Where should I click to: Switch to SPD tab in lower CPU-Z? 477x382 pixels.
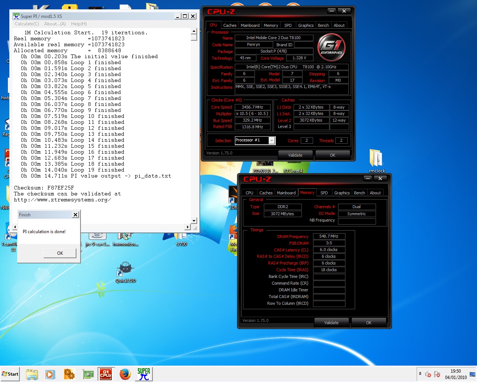click(324, 193)
